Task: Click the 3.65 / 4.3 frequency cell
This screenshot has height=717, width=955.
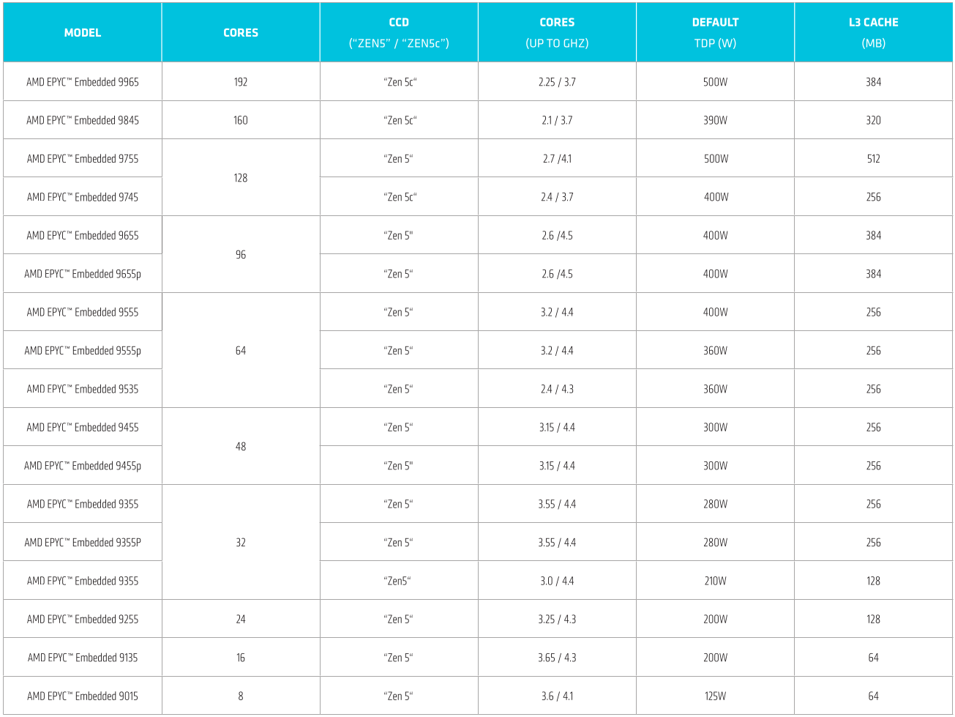Action: tap(557, 658)
